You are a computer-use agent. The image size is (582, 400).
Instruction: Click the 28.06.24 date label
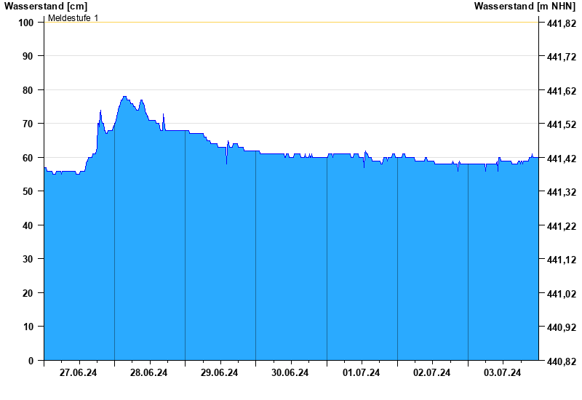(x=149, y=373)
